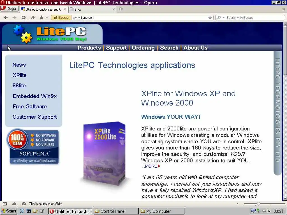Image resolution: width=287 pixels, height=215 pixels.
Task: Open bookmarks star in toolbar
Action: (41, 18)
